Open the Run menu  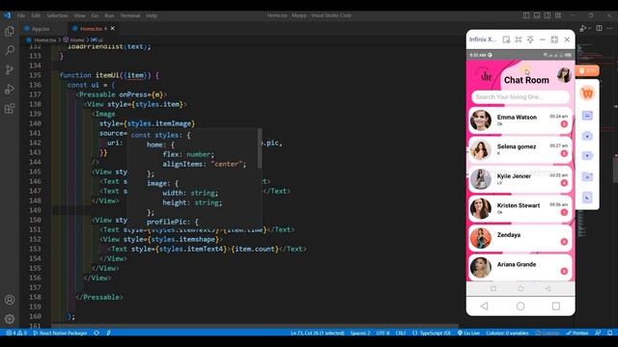[x=109, y=15]
